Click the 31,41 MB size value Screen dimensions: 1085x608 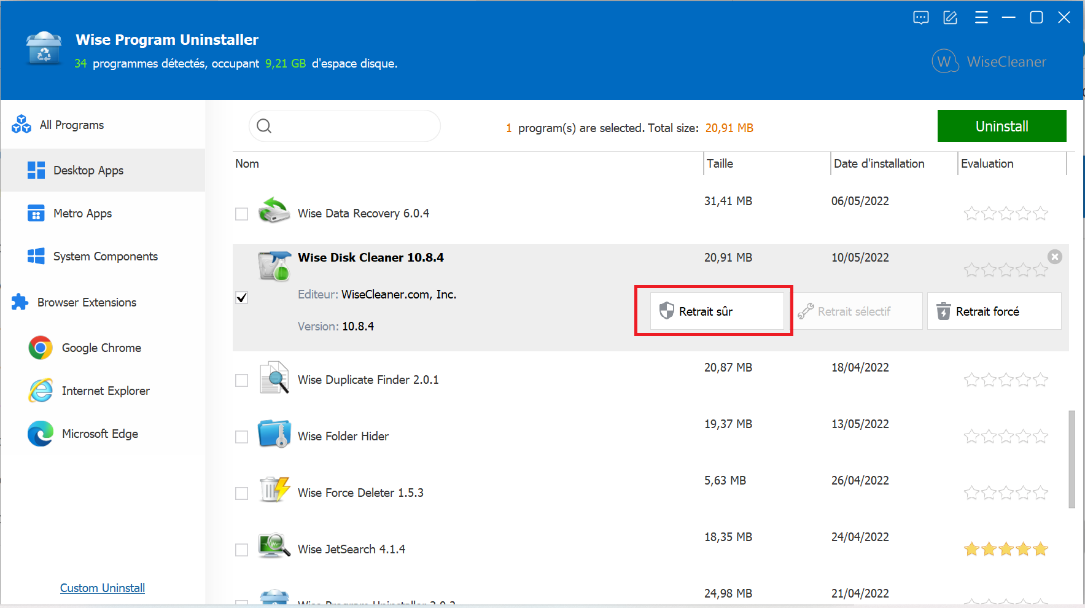[728, 201]
